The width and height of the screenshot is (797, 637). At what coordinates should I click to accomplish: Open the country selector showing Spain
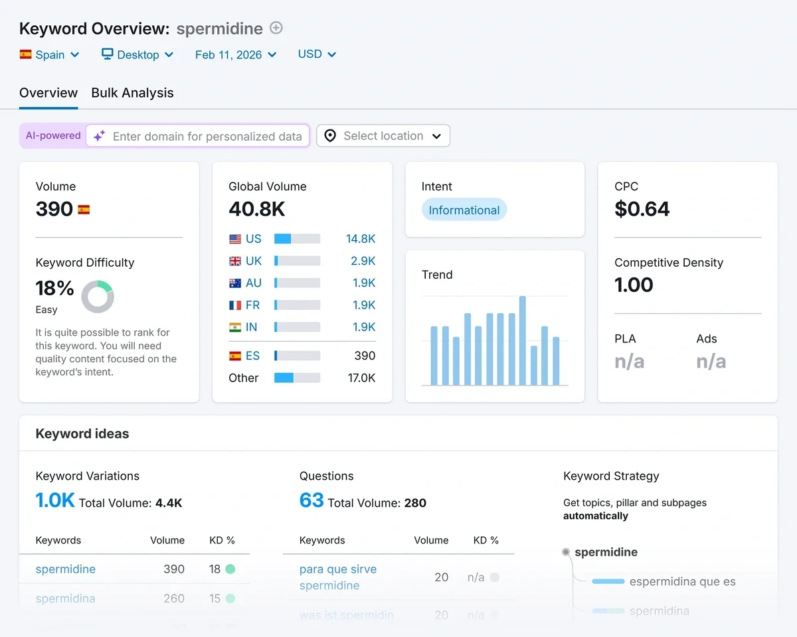[50, 54]
